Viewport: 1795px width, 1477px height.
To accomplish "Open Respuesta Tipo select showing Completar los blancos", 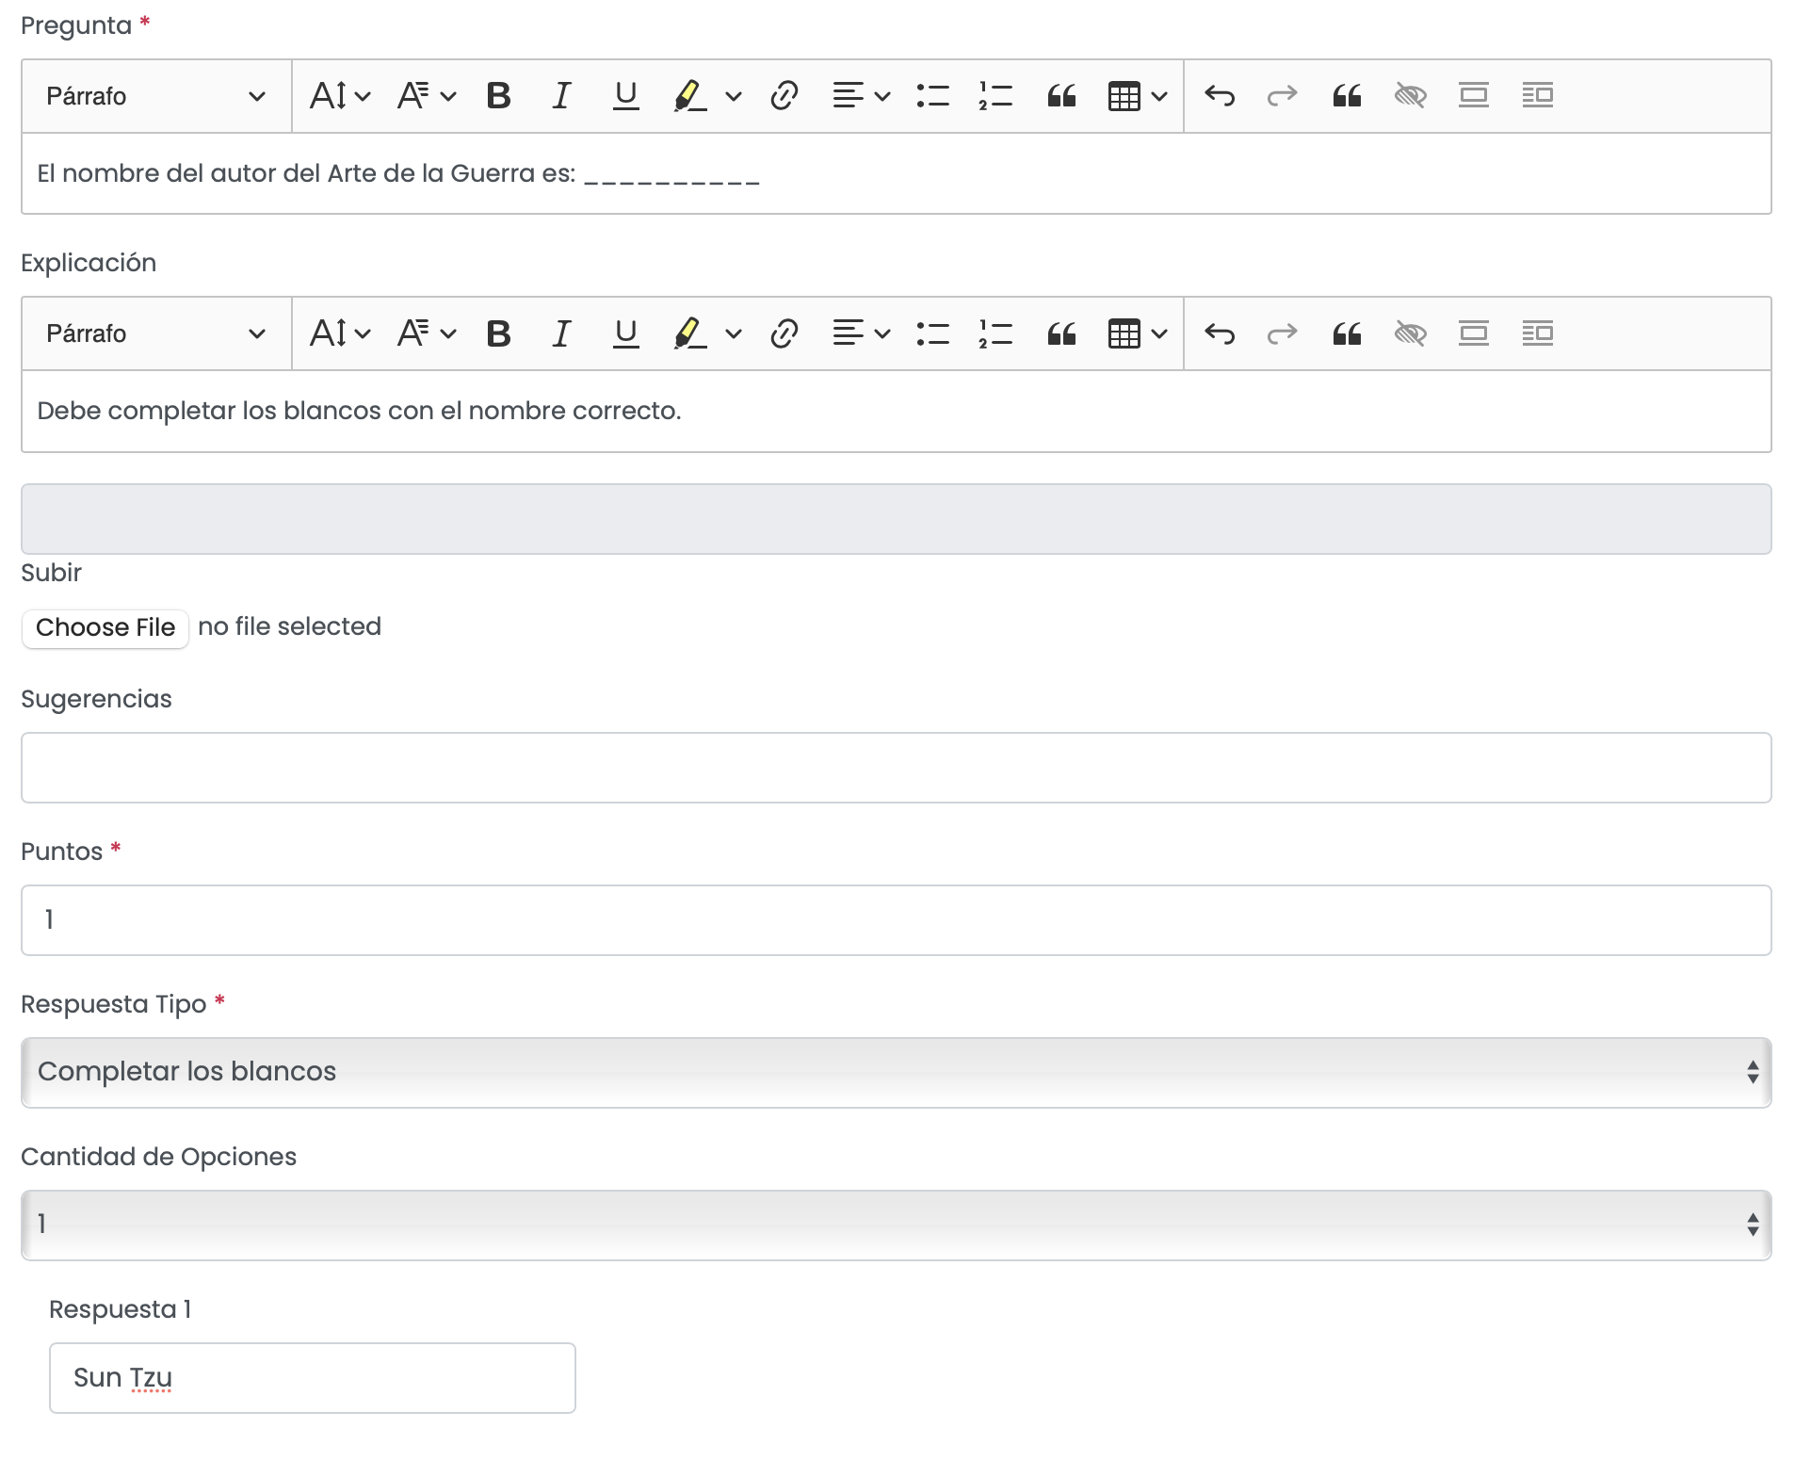I will click(897, 1073).
